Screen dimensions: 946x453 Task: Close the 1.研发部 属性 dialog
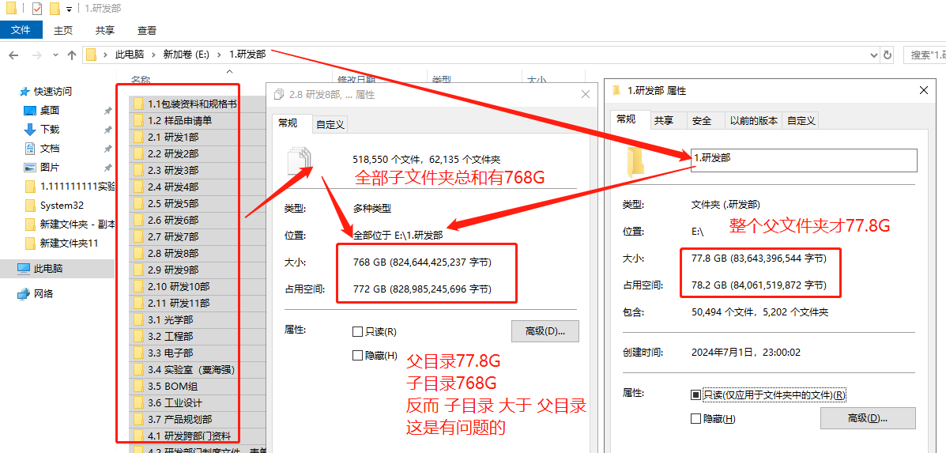point(923,90)
